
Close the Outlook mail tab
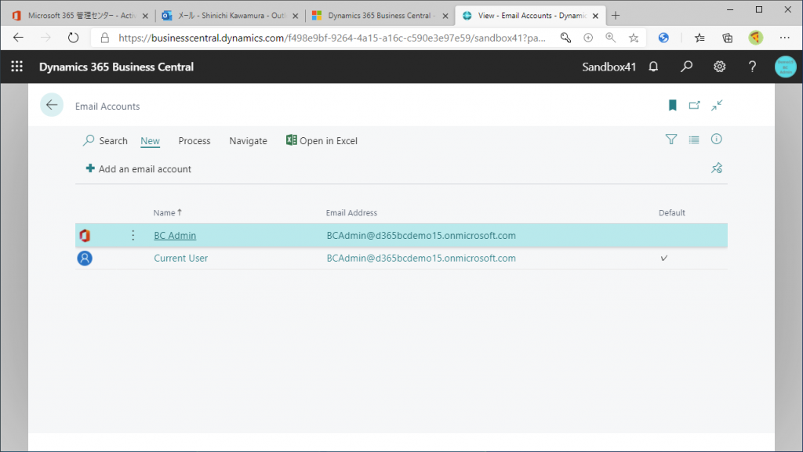pyautogui.click(x=296, y=16)
